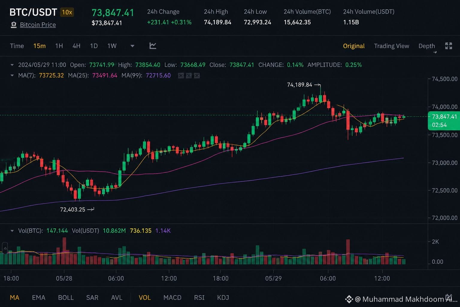Enable the EMA indicator
This screenshot has height=307, width=460.
point(39,297)
